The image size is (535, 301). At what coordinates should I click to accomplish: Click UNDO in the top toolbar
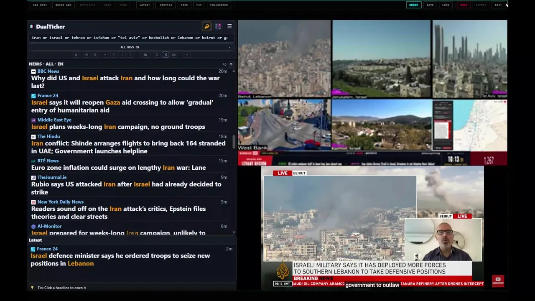click(x=107, y=5)
